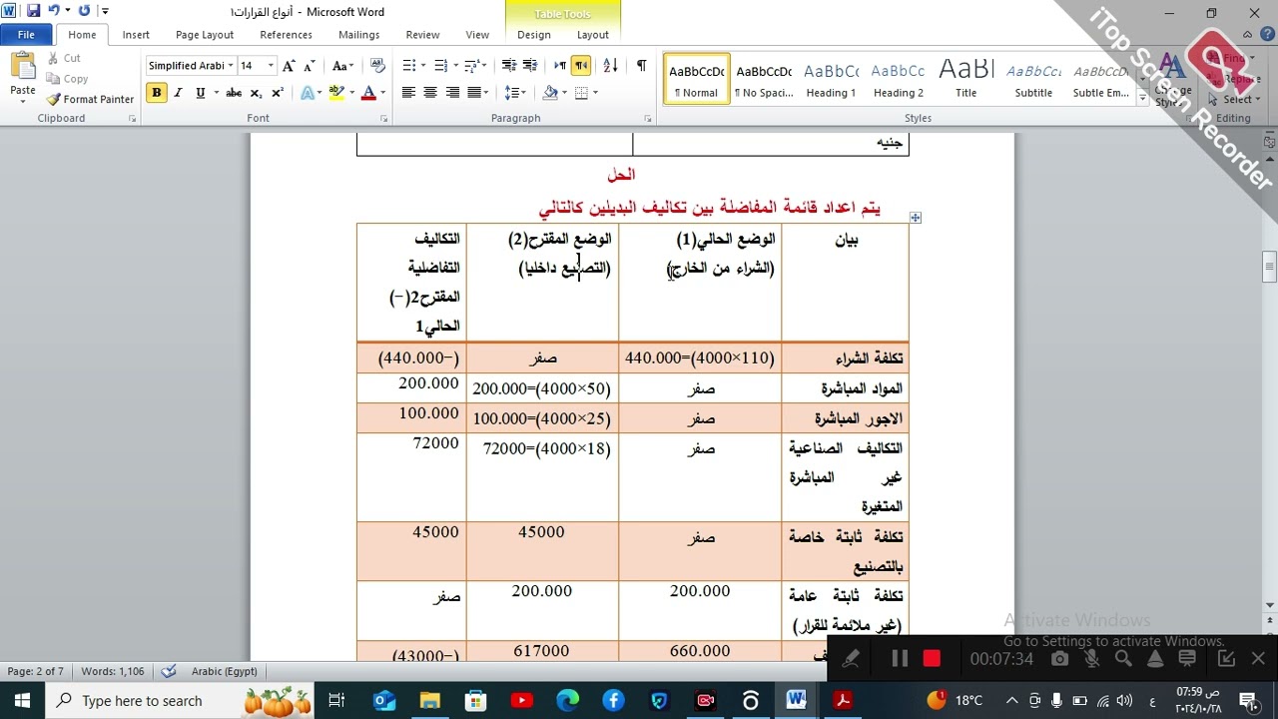This screenshot has width=1278, height=719.
Task: Switch to Table Tools Design tab
Action: [x=533, y=35]
